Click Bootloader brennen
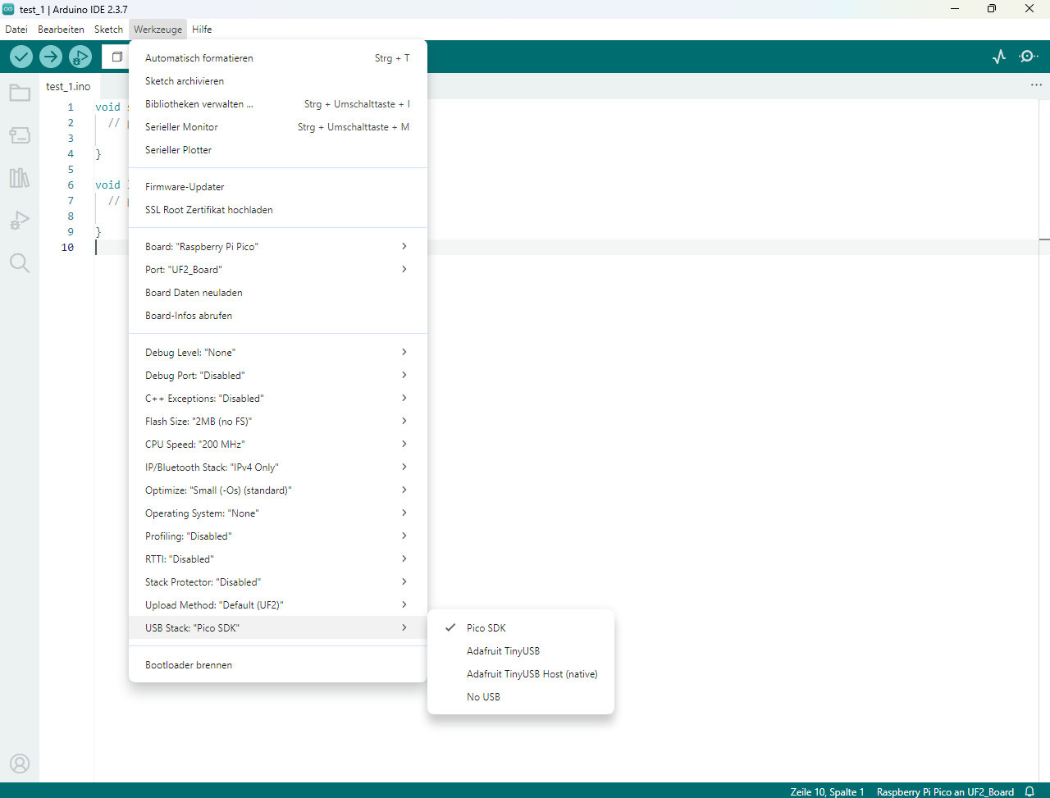Image resolution: width=1050 pixels, height=798 pixels. (x=189, y=665)
